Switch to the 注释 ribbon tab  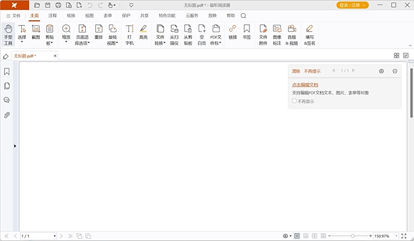(x=53, y=16)
